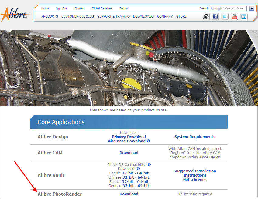Click the black swirl icon beside Facebook
Screen dimensions: 258x199
pyautogui.click(x=206, y=16)
